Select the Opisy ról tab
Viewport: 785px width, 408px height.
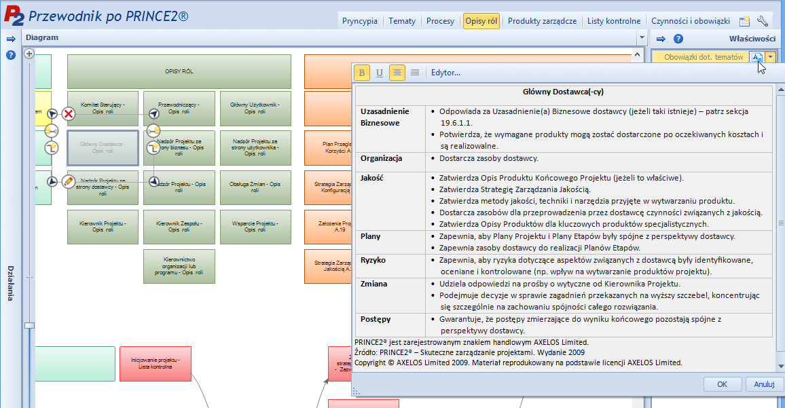[481, 21]
